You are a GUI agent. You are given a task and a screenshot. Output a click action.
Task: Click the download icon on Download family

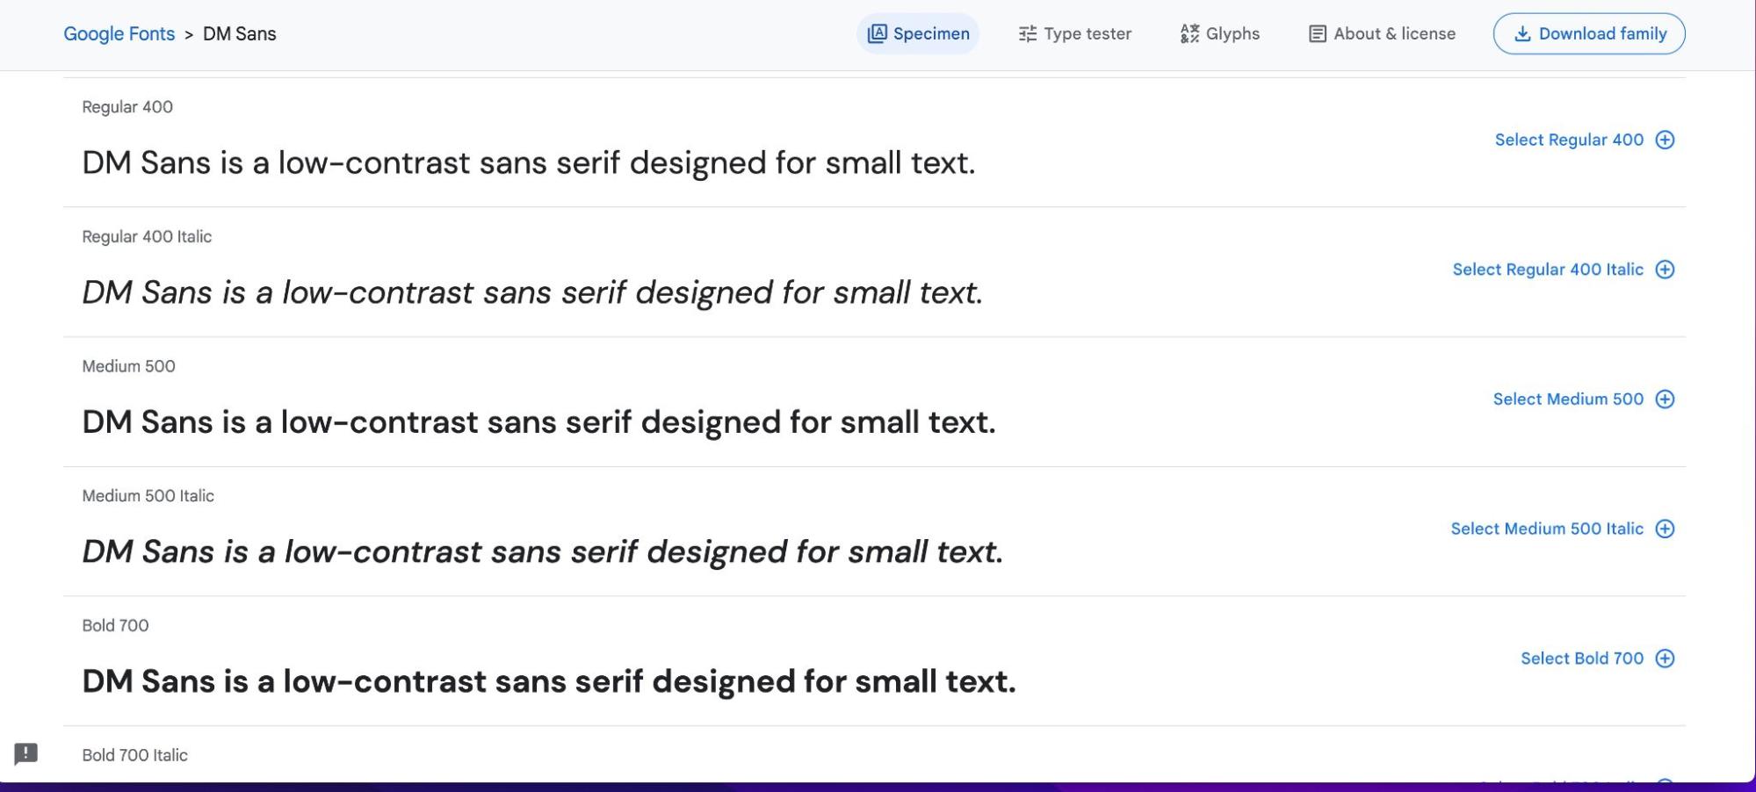[1521, 33]
